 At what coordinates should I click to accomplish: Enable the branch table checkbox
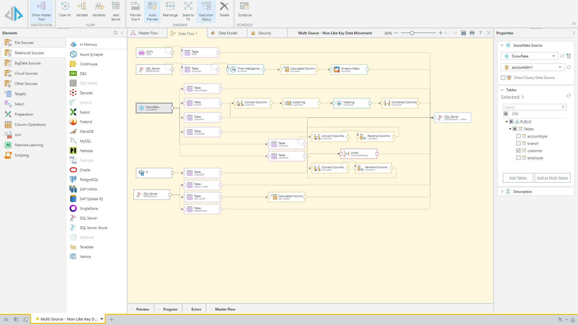(518, 143)
